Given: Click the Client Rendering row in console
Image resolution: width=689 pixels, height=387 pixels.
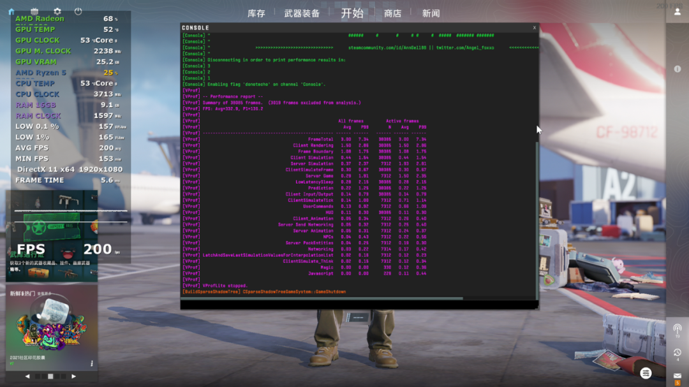Looking at the screenshot, I should tap(304, 145).
